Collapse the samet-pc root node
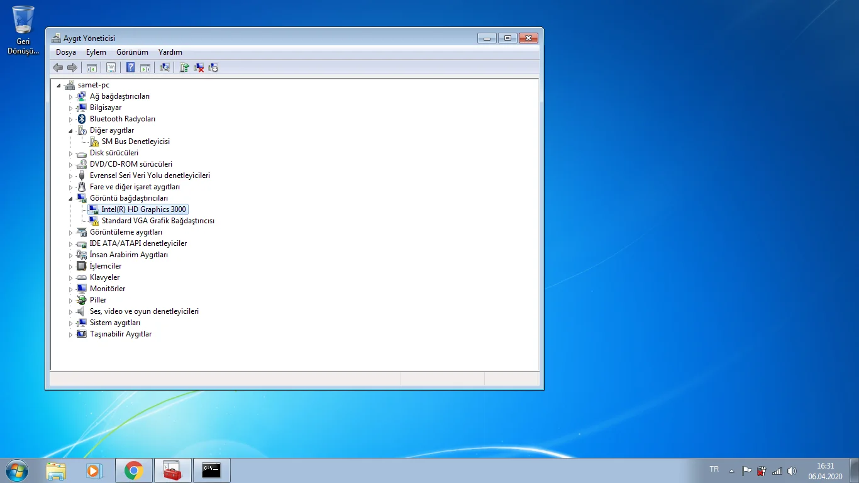This screenshot has width=859, height=483. (x=58, y=86)
